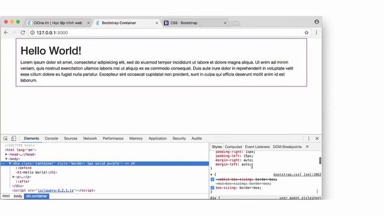Select html in the breadcrumb bar
This screenshot has height=216, width=384.
[6, 196]
